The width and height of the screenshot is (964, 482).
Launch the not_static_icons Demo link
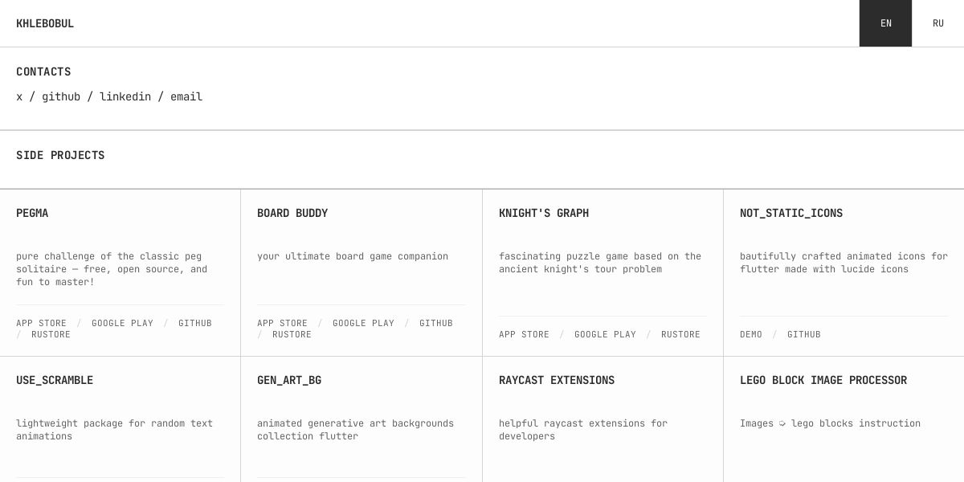[751, 334]
